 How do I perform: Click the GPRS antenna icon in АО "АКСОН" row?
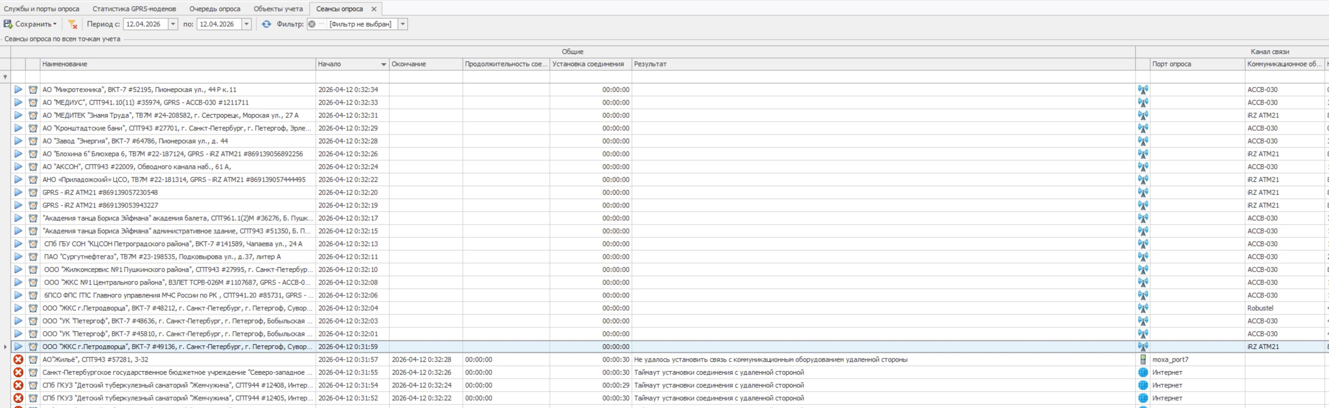(1143, 167)
